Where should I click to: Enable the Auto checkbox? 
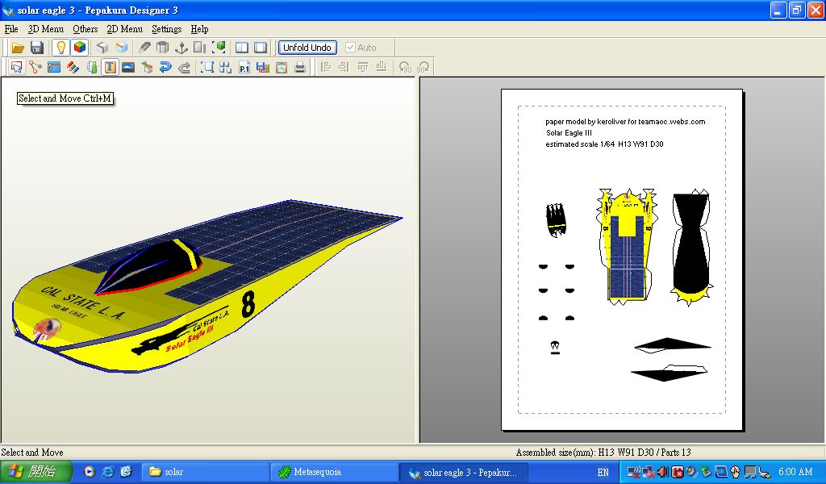click(x=350, y=48)
